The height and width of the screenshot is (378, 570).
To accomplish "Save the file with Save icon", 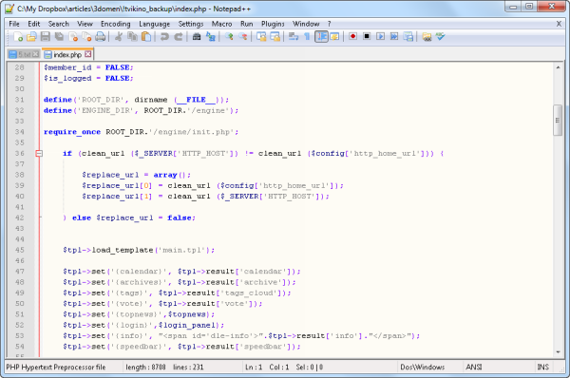I will 46,36.
